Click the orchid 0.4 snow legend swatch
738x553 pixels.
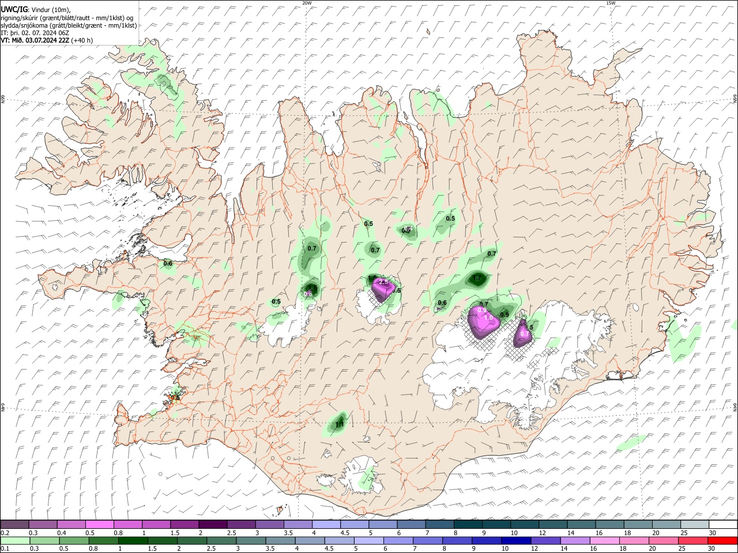(x=71, y=525)
